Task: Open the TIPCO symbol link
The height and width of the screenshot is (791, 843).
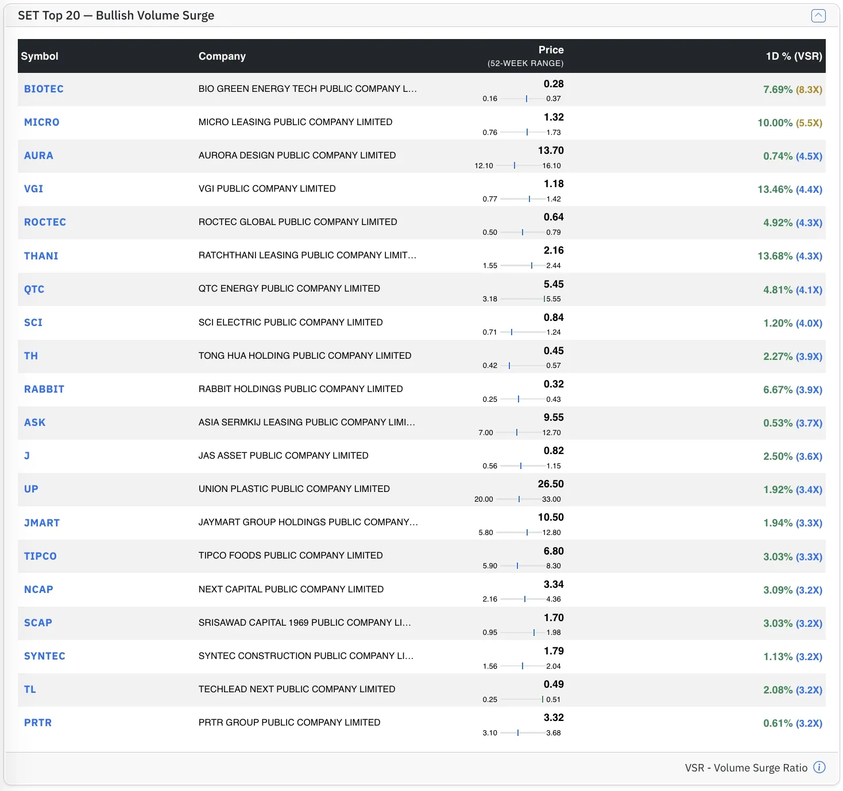Action: point(40,556)
